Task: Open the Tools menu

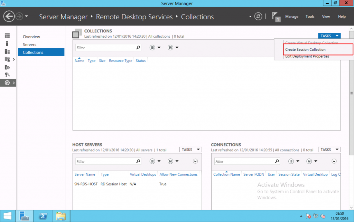Action: (x=310, y=17)
